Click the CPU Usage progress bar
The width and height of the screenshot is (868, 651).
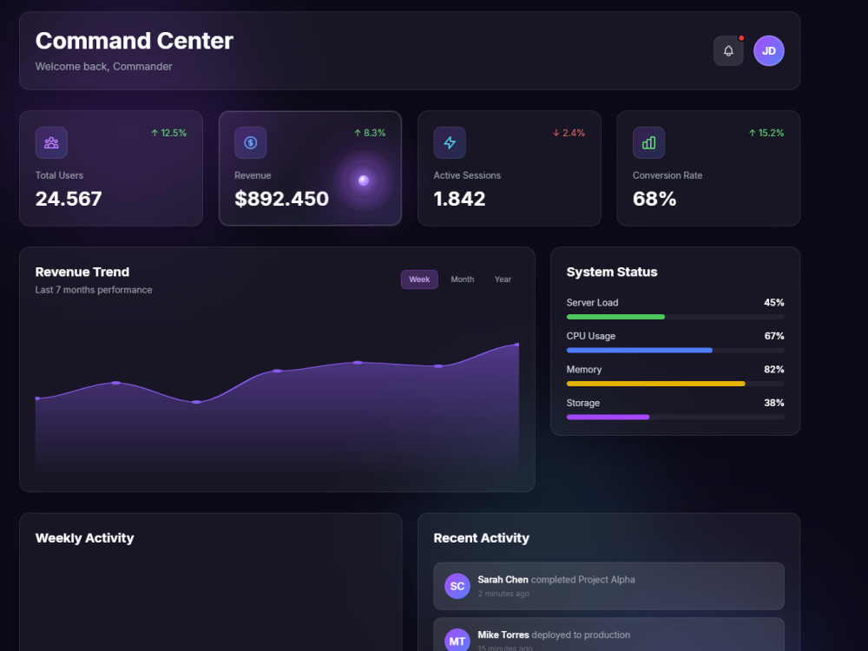click(x=675, y=351)
